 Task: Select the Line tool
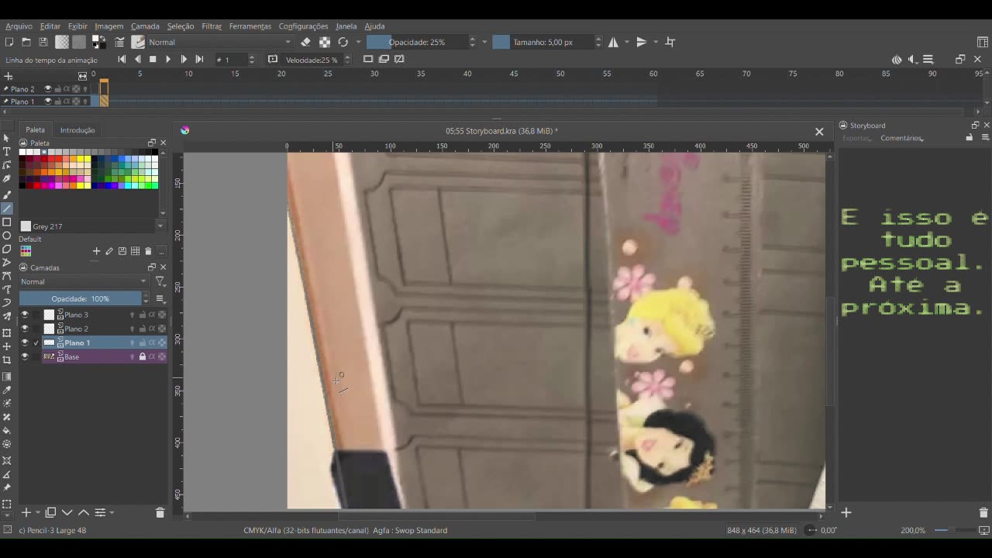[x=7, y=208]
